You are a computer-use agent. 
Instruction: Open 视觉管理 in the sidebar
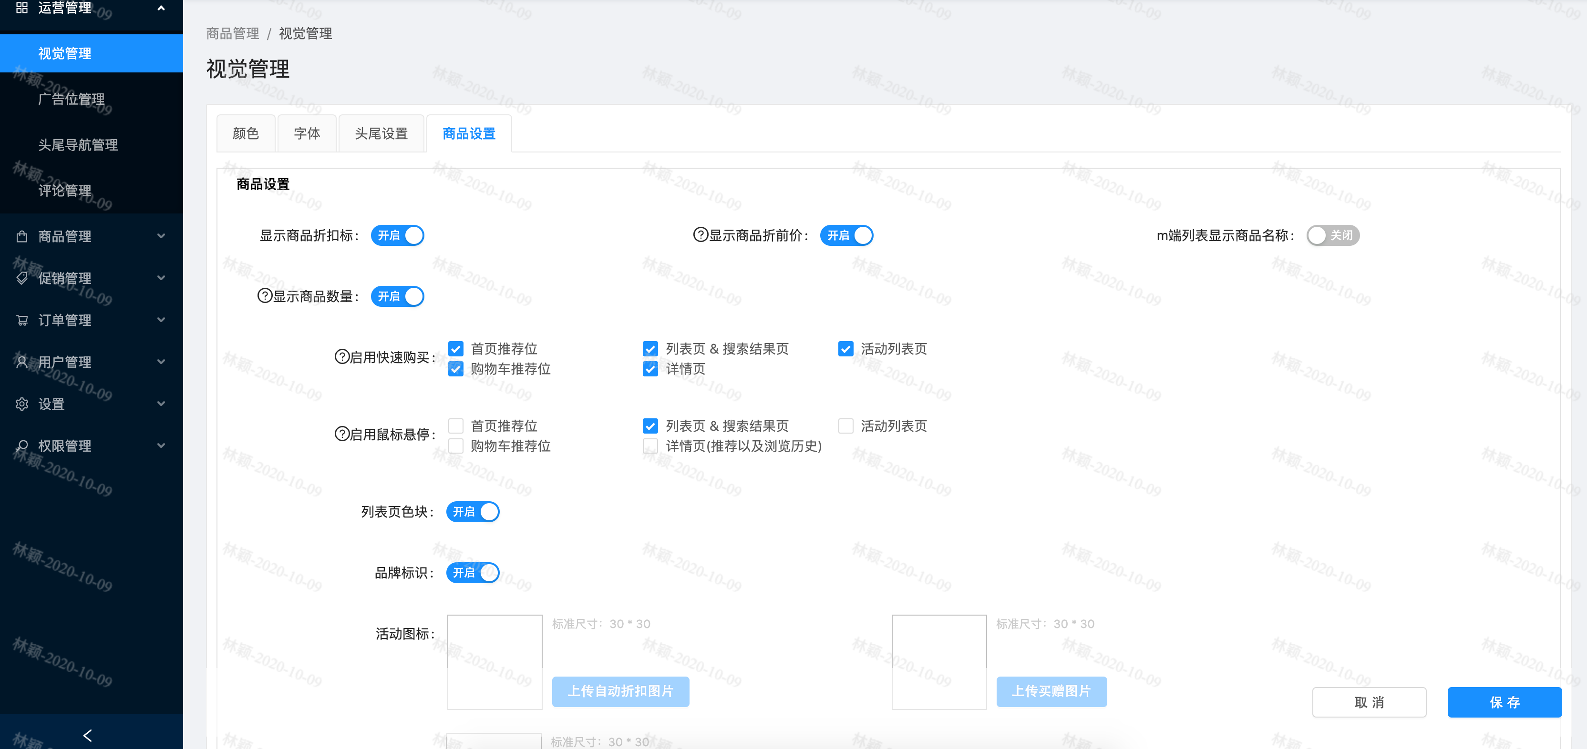(x=91, y=53)
